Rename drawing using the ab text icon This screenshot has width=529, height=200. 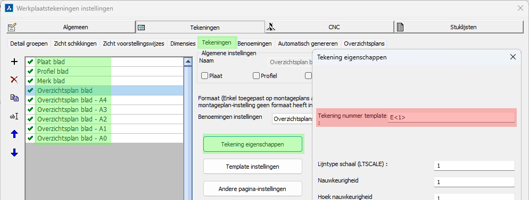point(14,116)
